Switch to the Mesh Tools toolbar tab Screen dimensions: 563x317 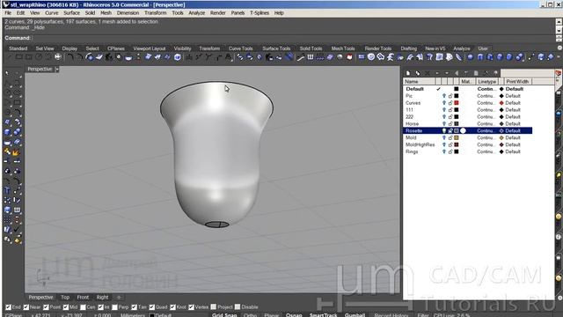click(x=342, y=48)
